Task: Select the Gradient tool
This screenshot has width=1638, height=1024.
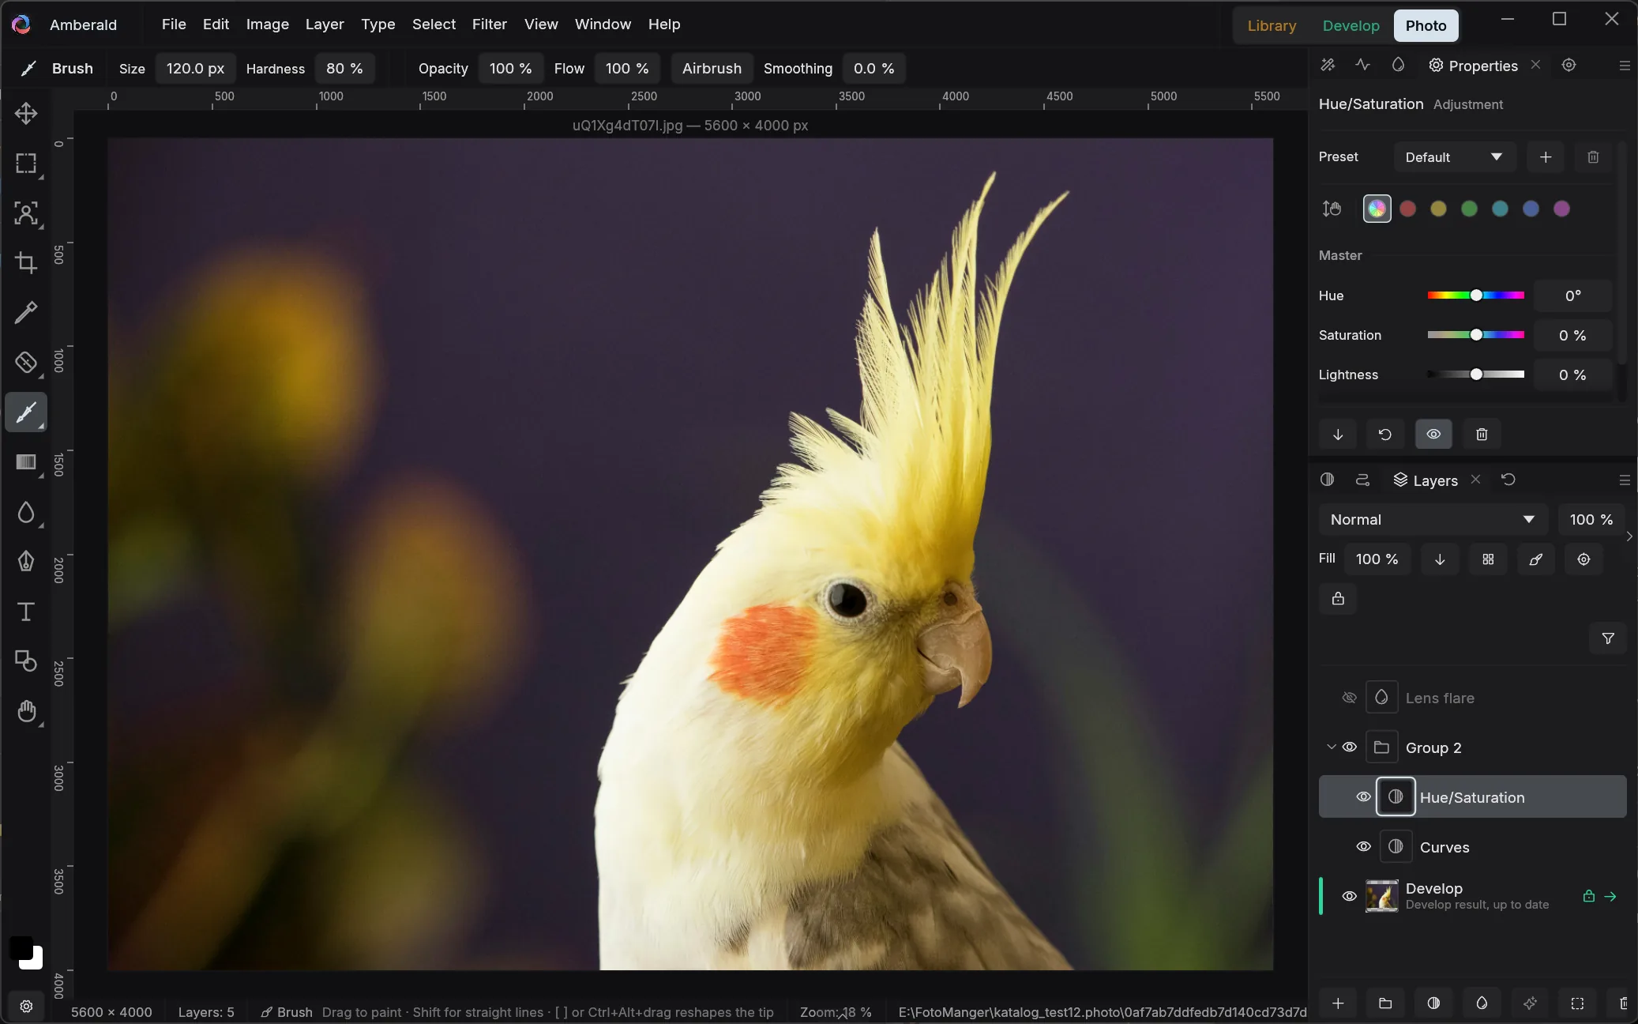Action: pyautogui.click(x=26, y=462)
